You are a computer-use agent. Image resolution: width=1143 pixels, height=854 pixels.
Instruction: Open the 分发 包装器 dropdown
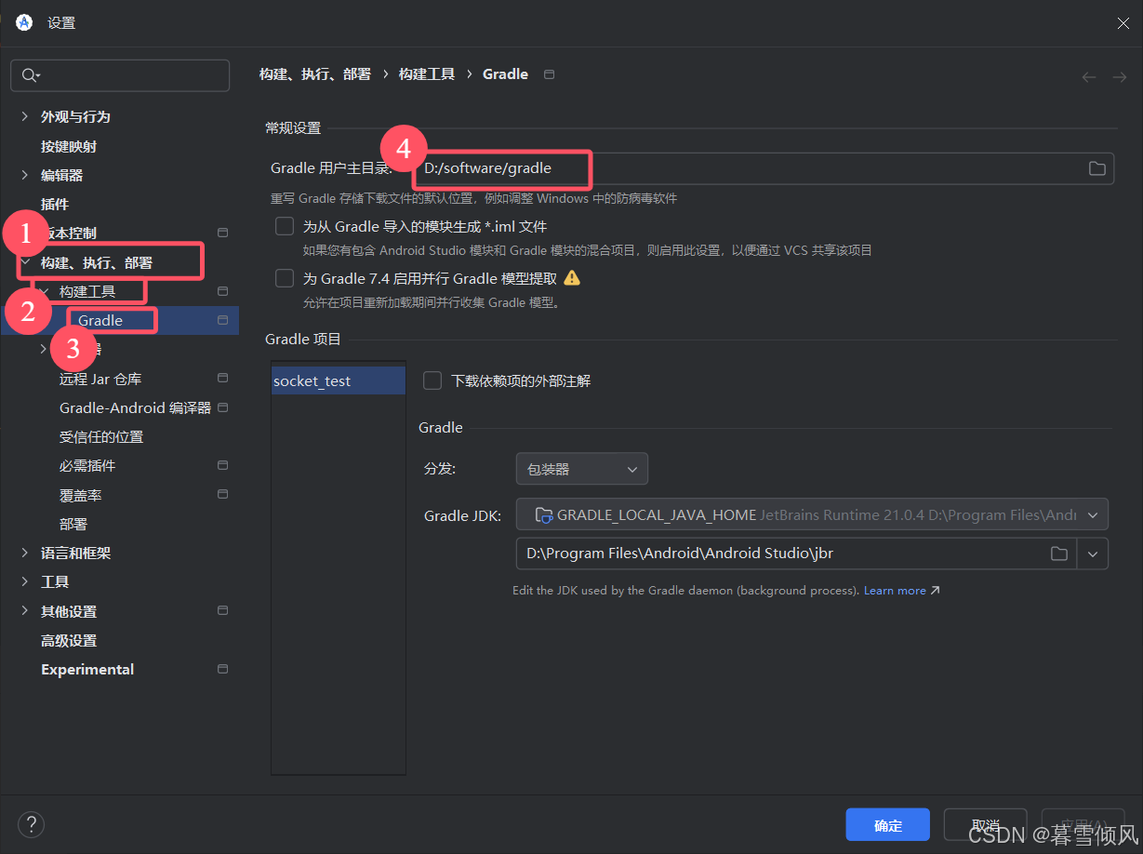click(582, 469)
